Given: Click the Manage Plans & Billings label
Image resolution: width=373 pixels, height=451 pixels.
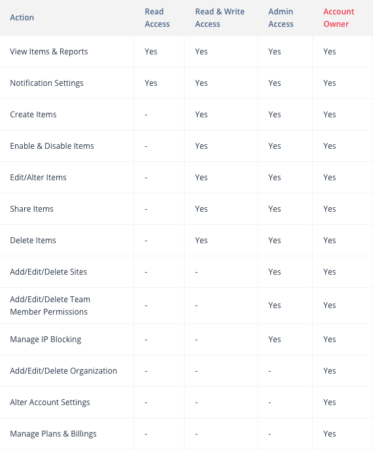Looking at the screenshot, I should click(53, 434).
